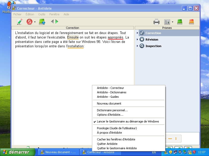Expand the Inspection prism triangle
This screenshot has height=156, width=209.
pyautogui.click(x=137, y=46)
